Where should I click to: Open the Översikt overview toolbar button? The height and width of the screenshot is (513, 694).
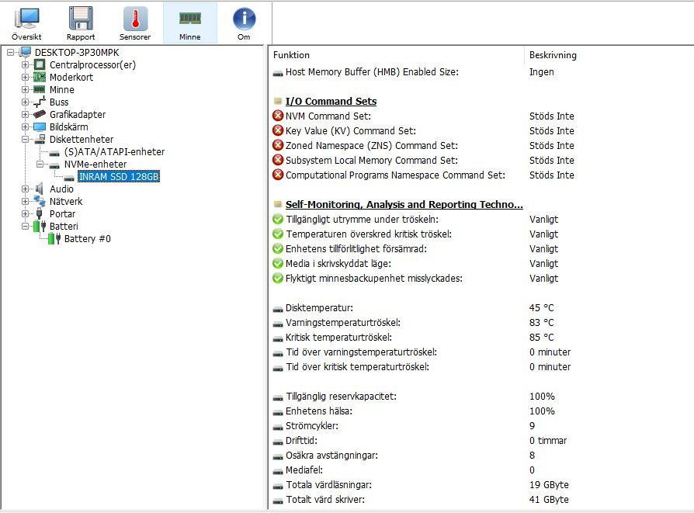[x=26, y=23]
